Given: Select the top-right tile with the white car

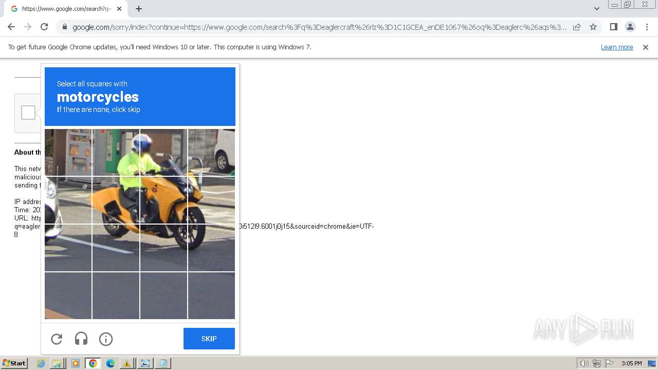Looking at the screenshot, I should tap(211, 152).
